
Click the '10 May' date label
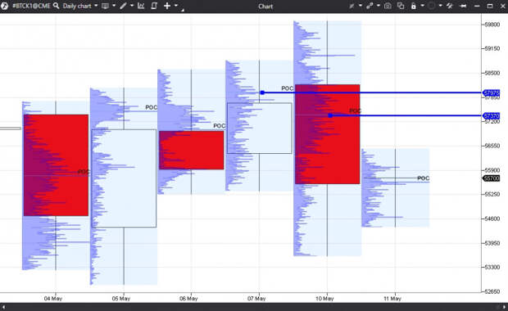tap(324, 299)
